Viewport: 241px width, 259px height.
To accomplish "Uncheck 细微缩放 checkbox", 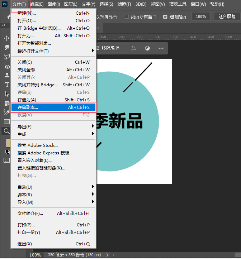I will click(165, 17).
